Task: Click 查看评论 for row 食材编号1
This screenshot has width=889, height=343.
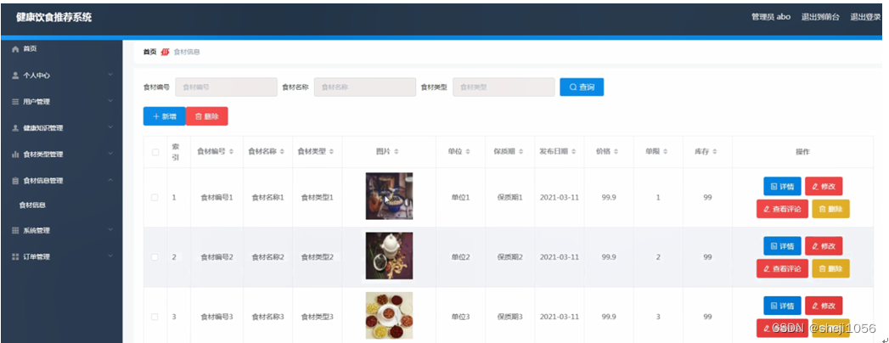Action: coord(782,209)
